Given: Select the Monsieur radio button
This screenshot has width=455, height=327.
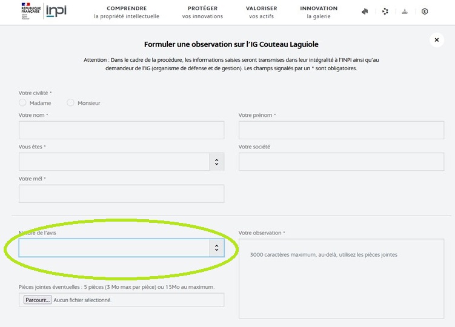Looking at the screenshot, I should coord(70,103).
